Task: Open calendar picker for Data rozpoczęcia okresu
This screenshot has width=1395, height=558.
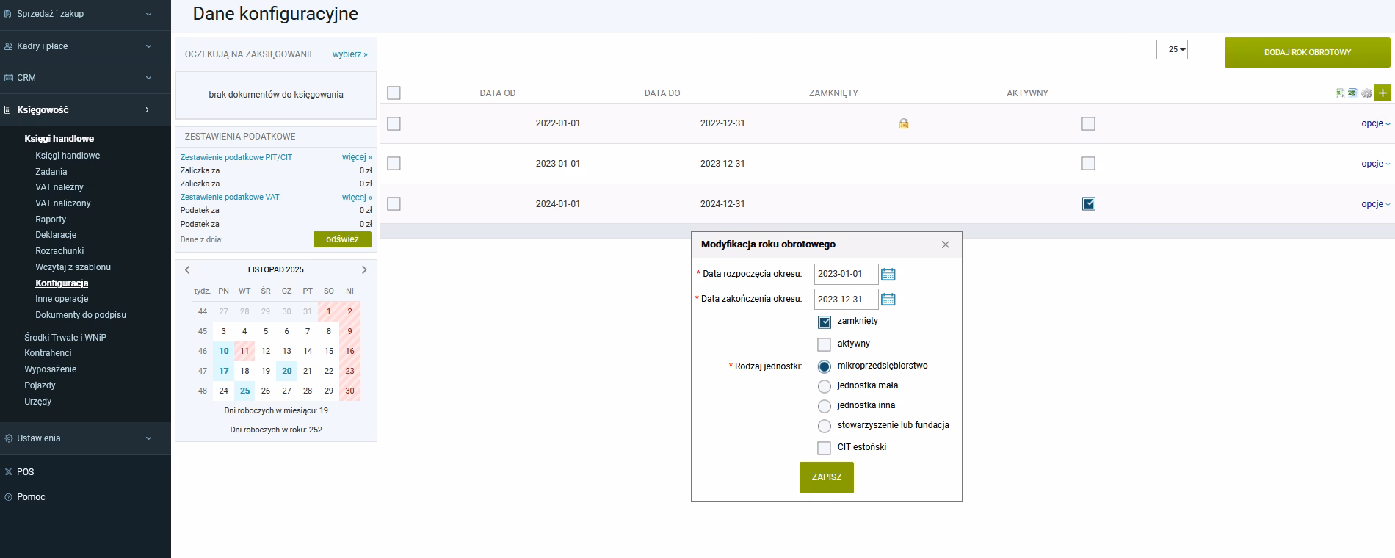Action: [888, 275]
